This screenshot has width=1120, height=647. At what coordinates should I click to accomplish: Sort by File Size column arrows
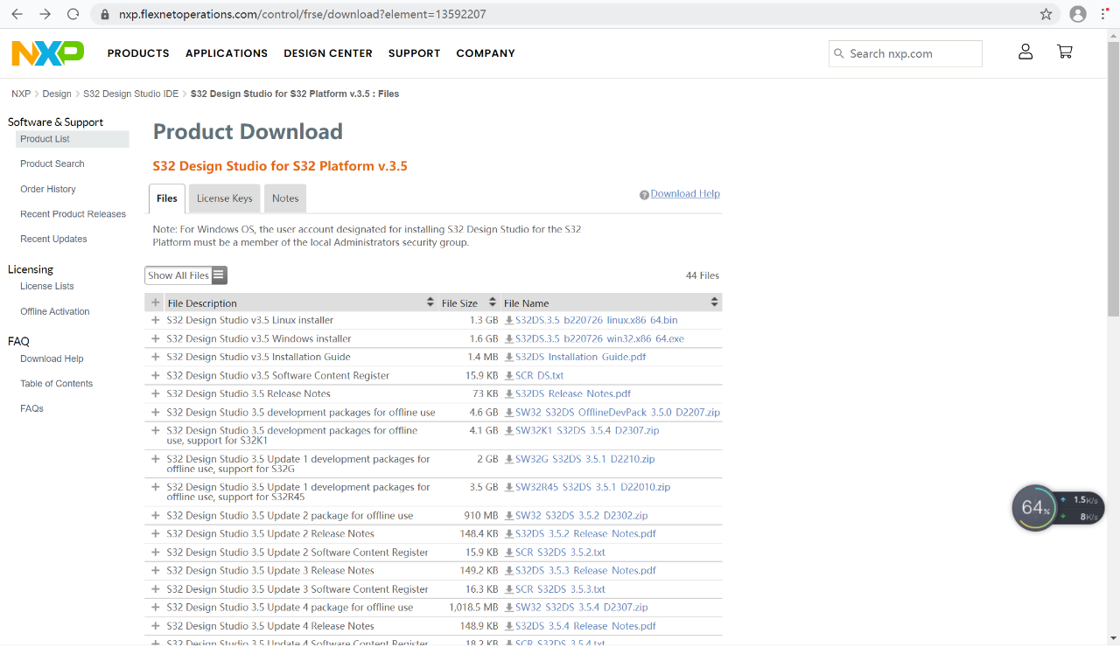point(493,303)
